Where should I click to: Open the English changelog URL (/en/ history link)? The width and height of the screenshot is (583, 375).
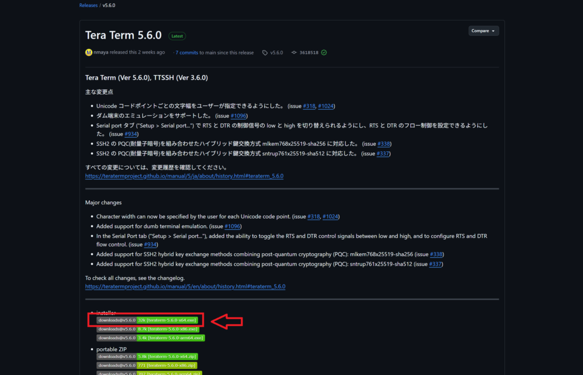click(x=185, y=287)
